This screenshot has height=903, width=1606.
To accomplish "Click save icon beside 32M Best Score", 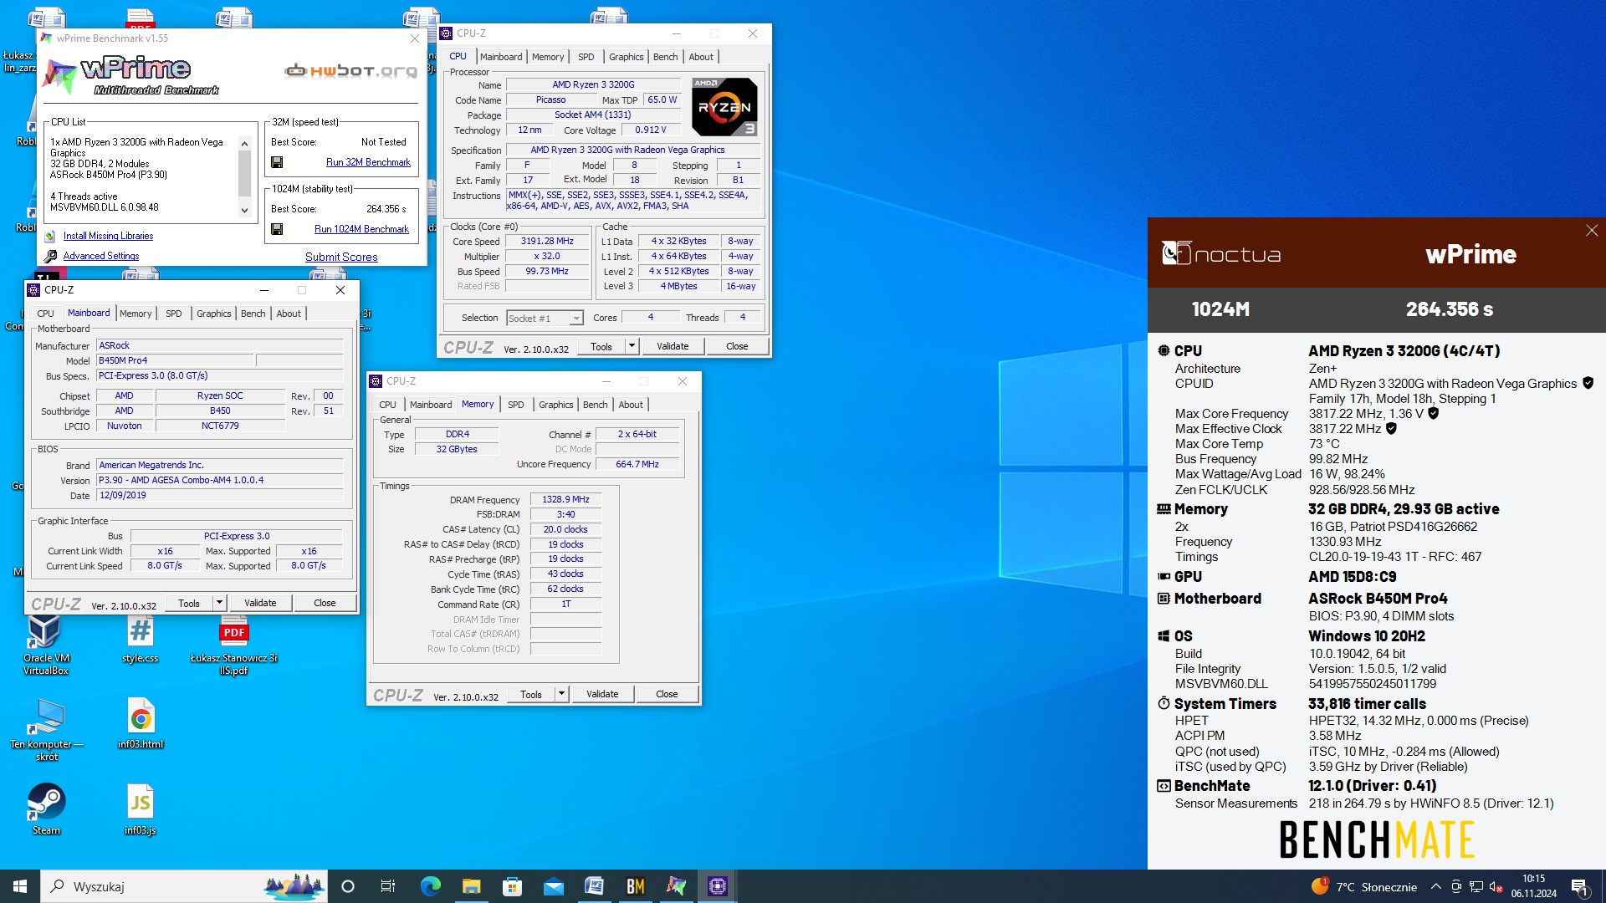I will click(277, 162).
